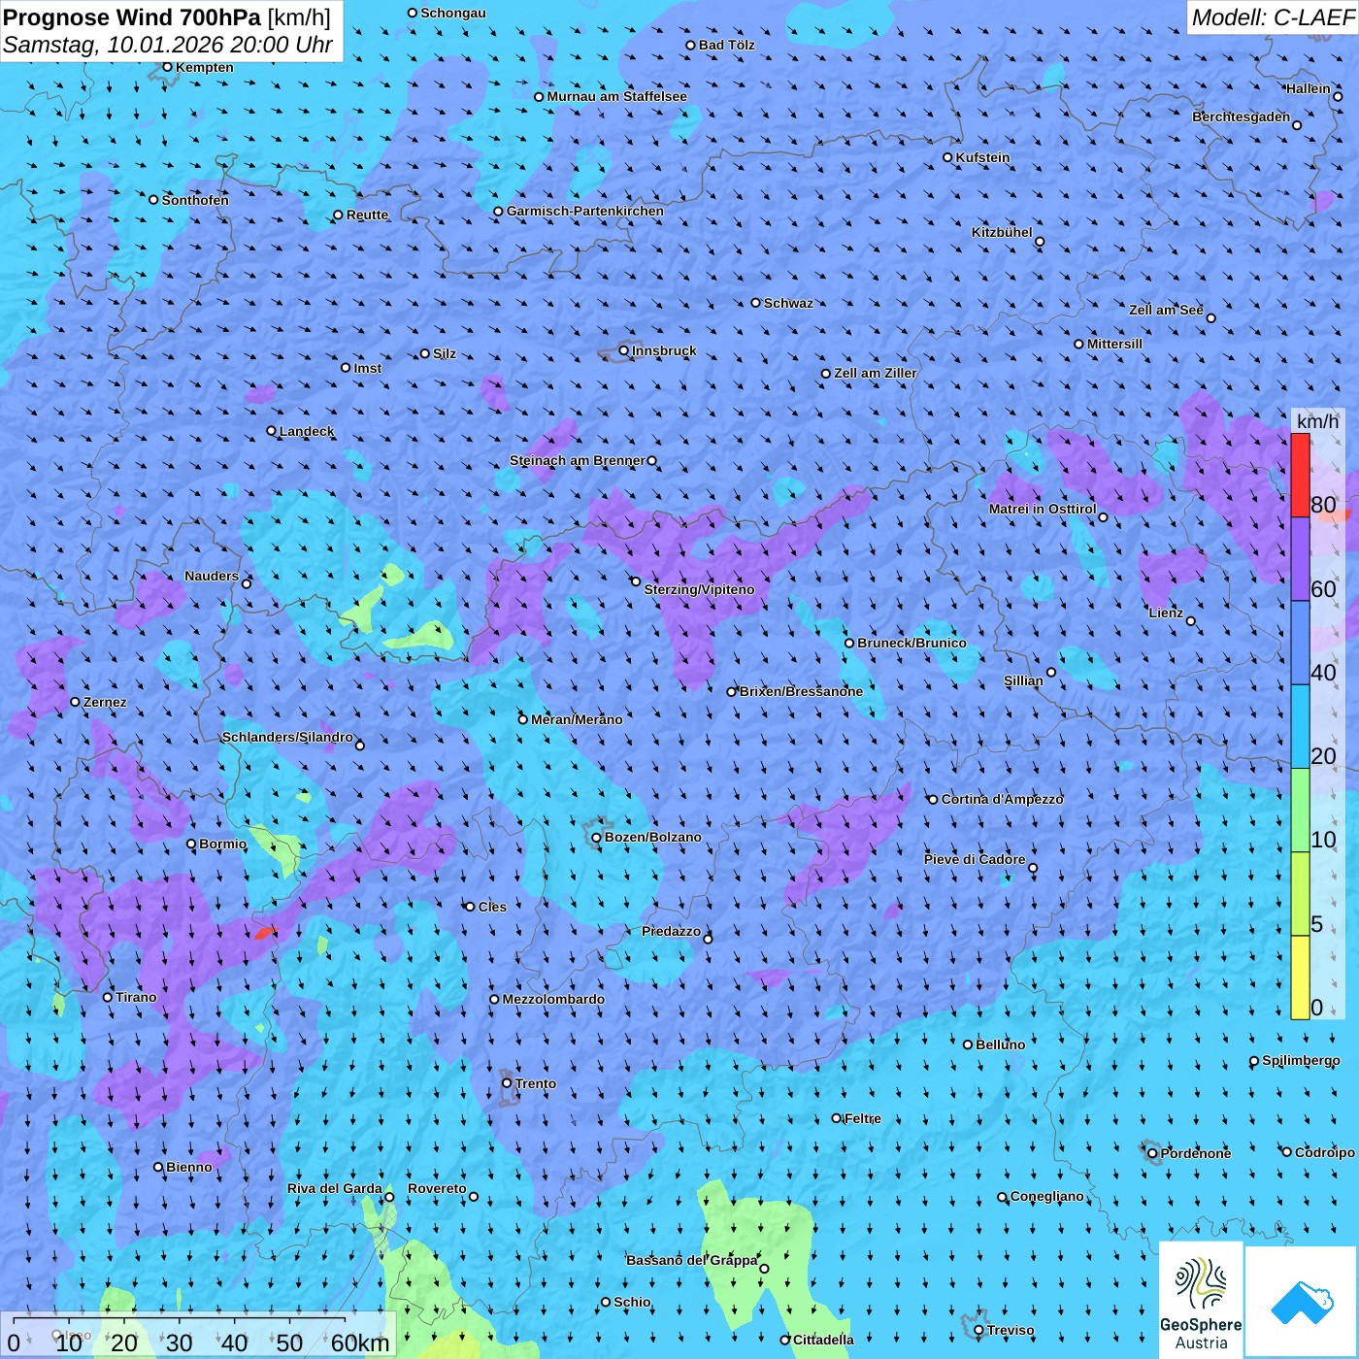Click the 'Cles' label
This screenshot has width=1359, height=1359.
click(492, 907)
